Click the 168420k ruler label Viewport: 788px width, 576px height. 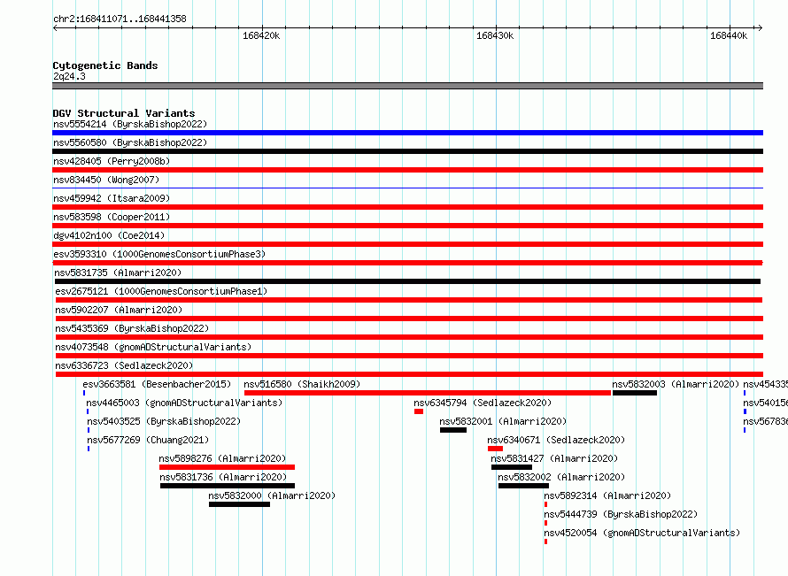(261, 35)
